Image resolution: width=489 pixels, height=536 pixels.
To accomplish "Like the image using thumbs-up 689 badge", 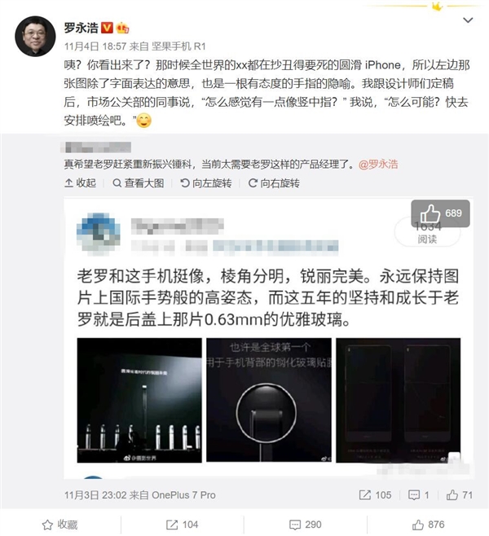I will tap(440, 213).
